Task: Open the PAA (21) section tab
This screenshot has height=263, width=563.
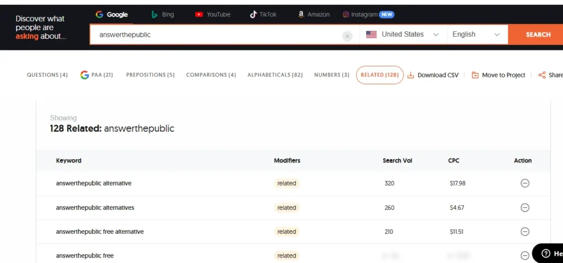Action: 97,75
